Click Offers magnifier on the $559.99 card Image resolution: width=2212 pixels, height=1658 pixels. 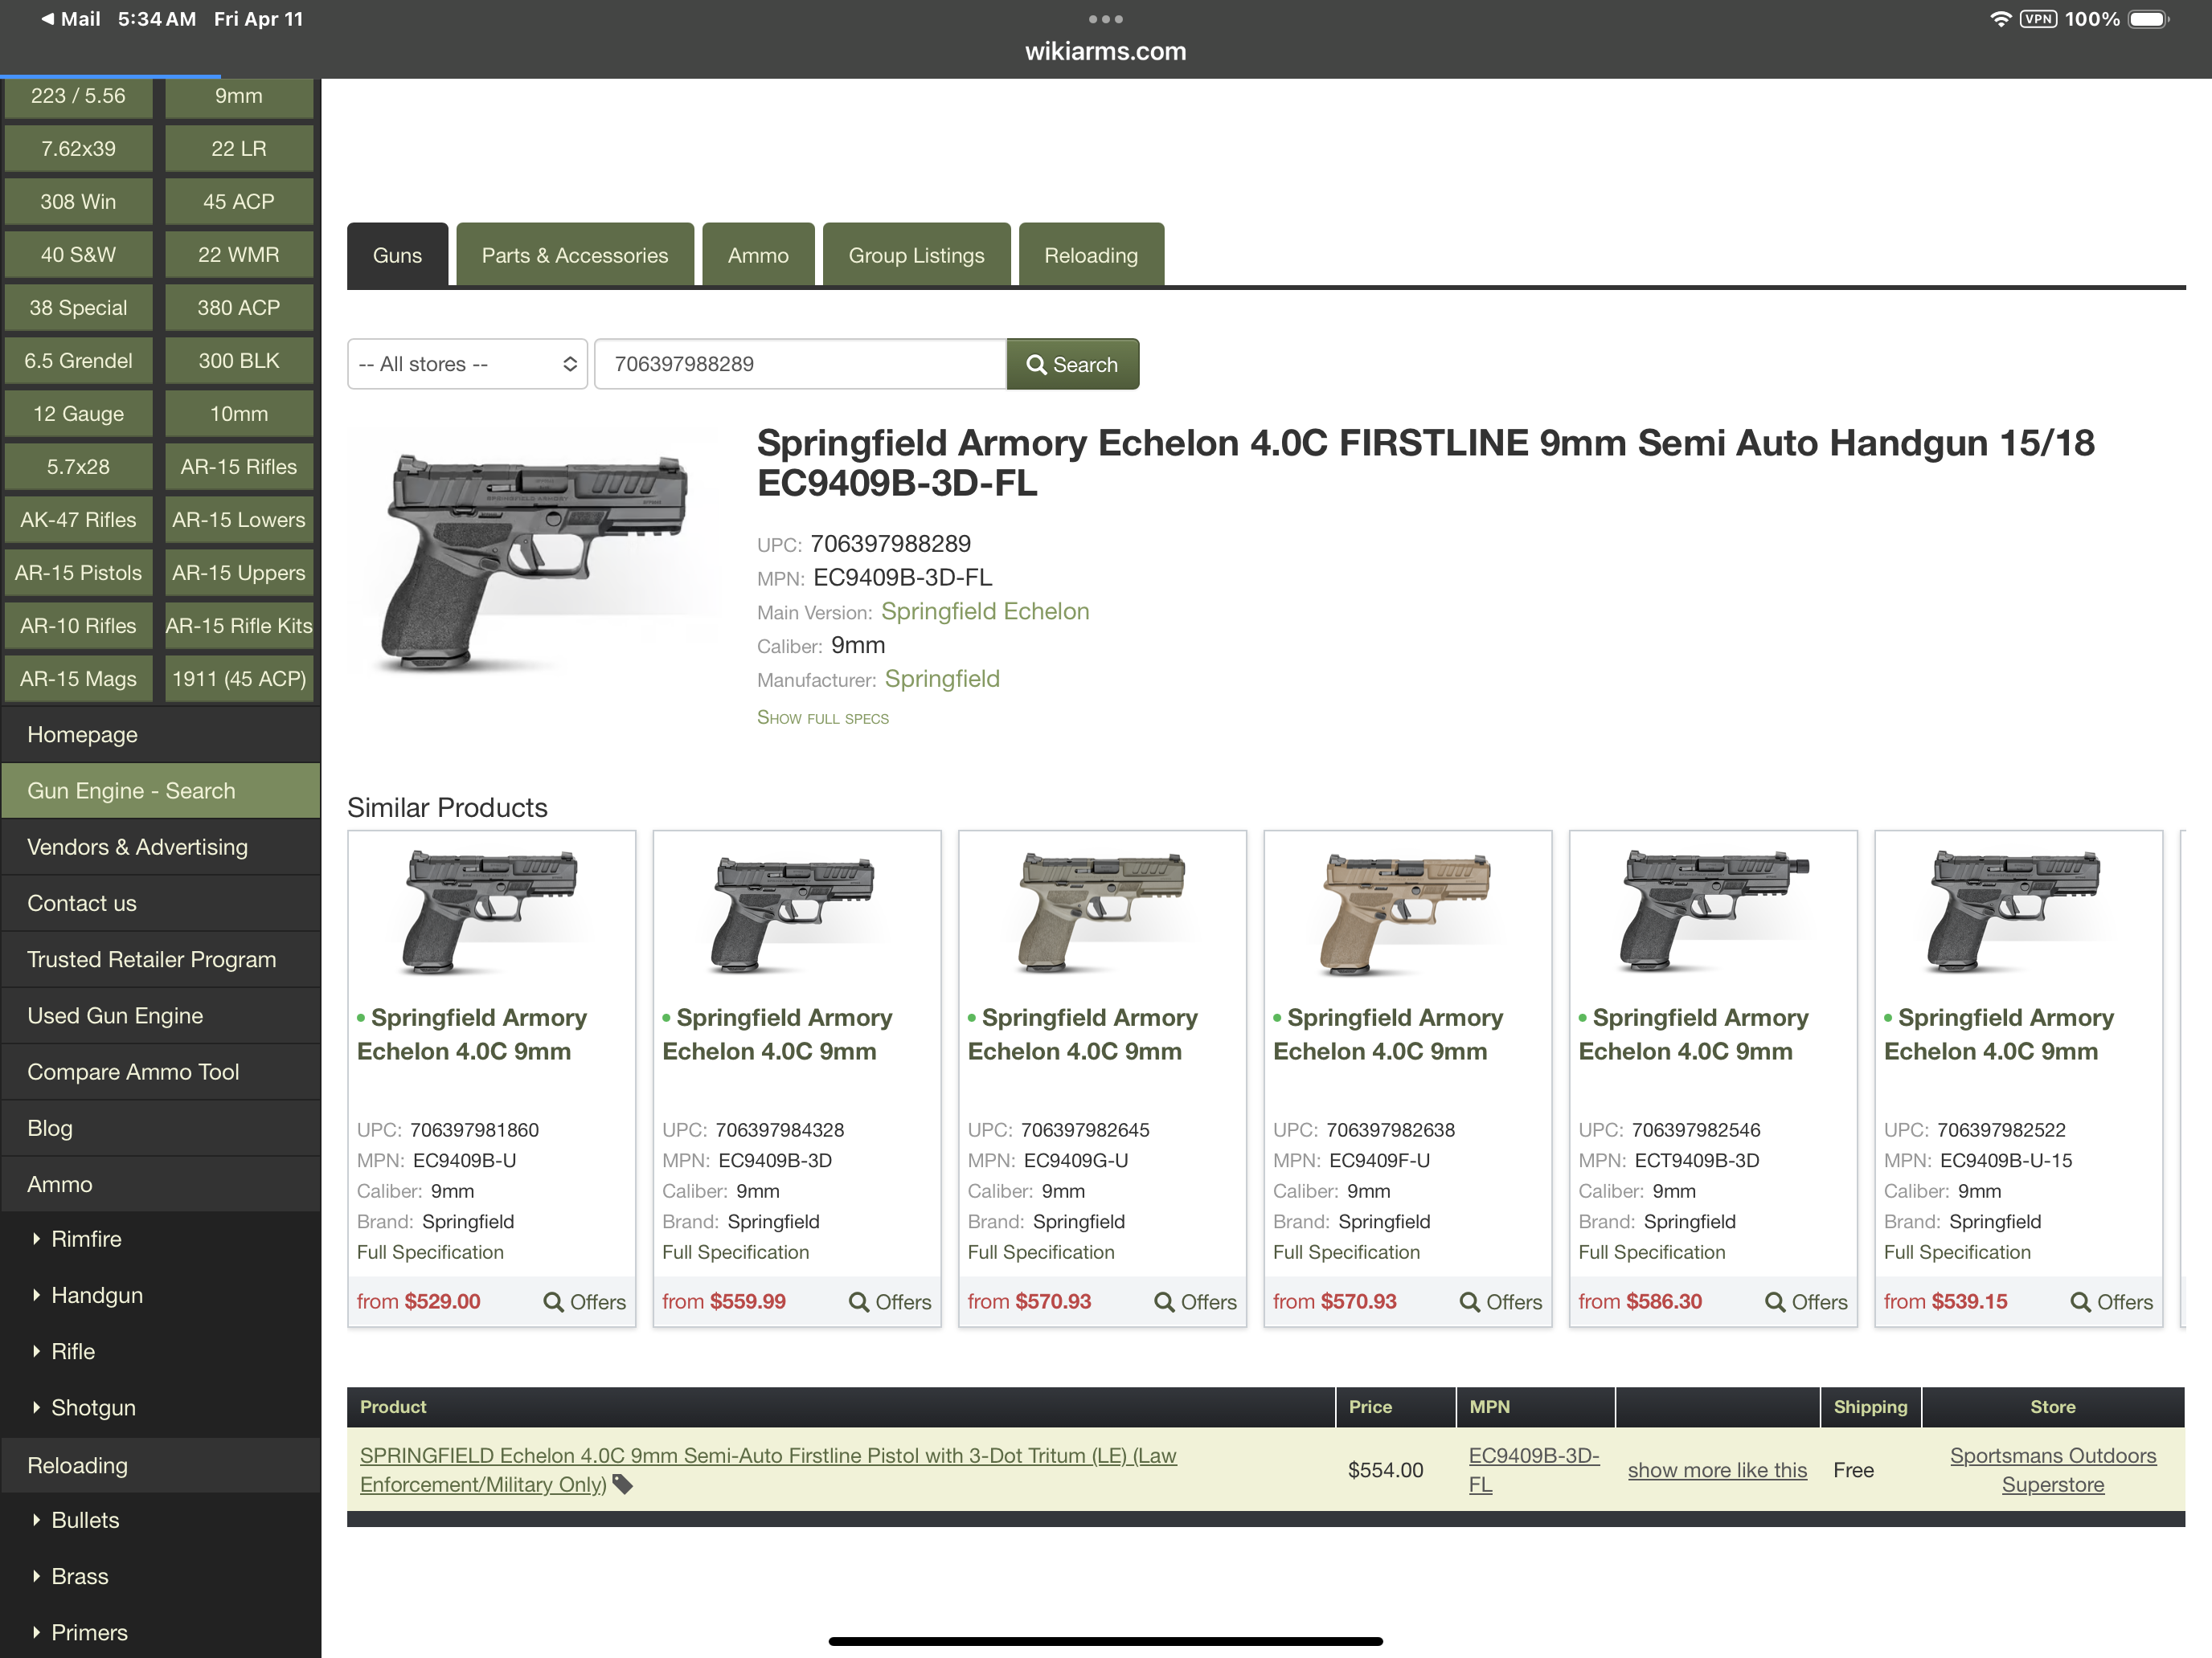click(890, 1301)
